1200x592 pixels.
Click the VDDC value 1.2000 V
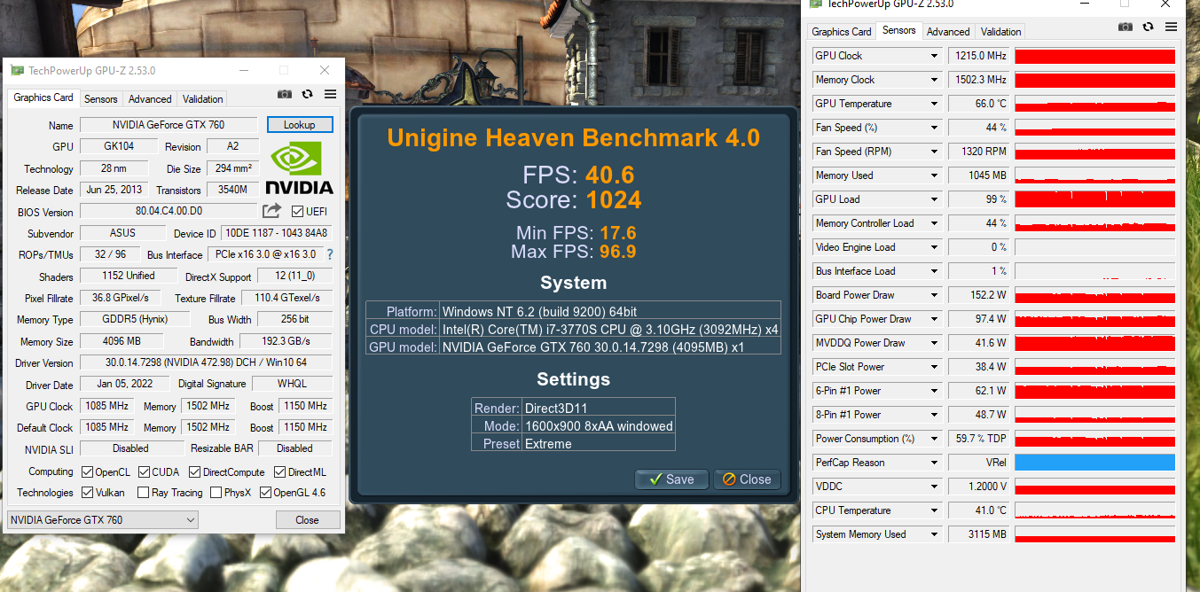click(x=980, y=487)
